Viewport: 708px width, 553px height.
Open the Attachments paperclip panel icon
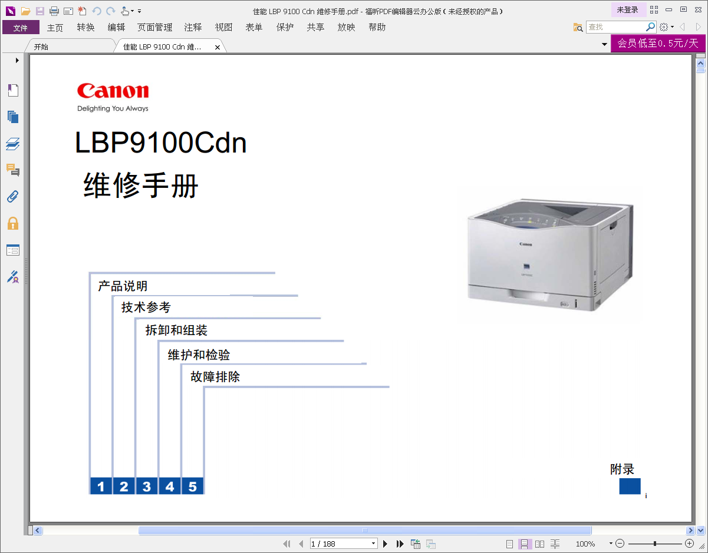point(13,196)
